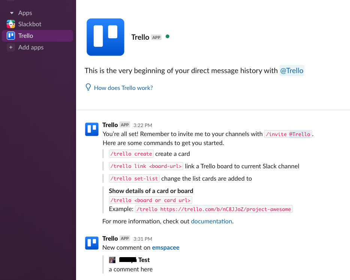Click Trello sender name at 3:22 PM
The width and height of the screenshot is (350, 280).
[110, 125]
